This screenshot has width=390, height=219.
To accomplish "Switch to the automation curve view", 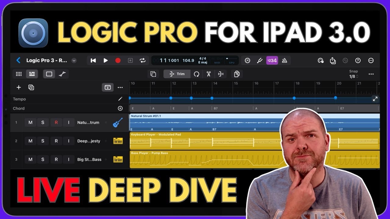I will click(62, 74).
